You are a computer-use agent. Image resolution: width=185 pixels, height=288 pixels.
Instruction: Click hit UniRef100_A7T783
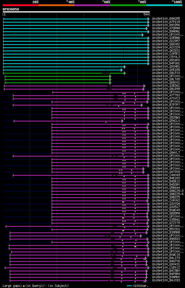166,95
